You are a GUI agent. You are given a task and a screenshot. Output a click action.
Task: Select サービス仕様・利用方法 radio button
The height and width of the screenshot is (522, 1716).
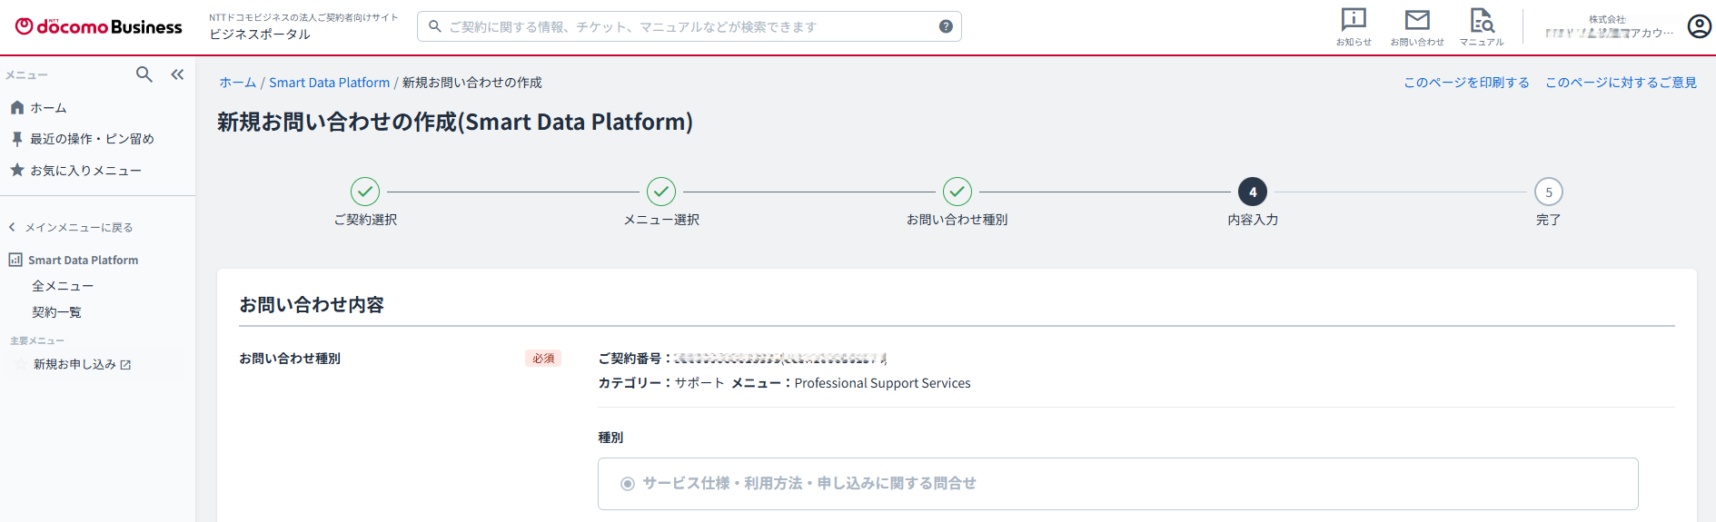(x=627, y=484)
